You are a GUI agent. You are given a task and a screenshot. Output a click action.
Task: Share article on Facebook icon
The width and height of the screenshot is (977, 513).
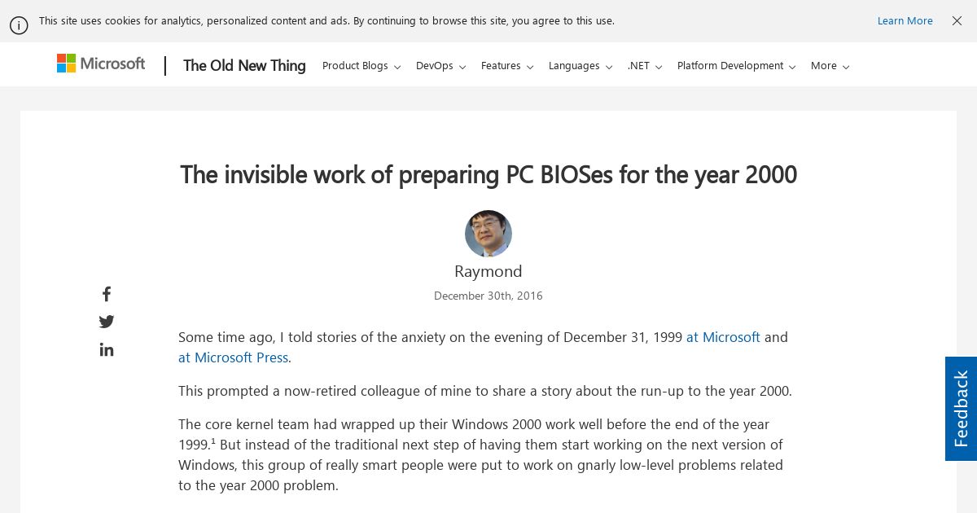click(x=107, y=294)
